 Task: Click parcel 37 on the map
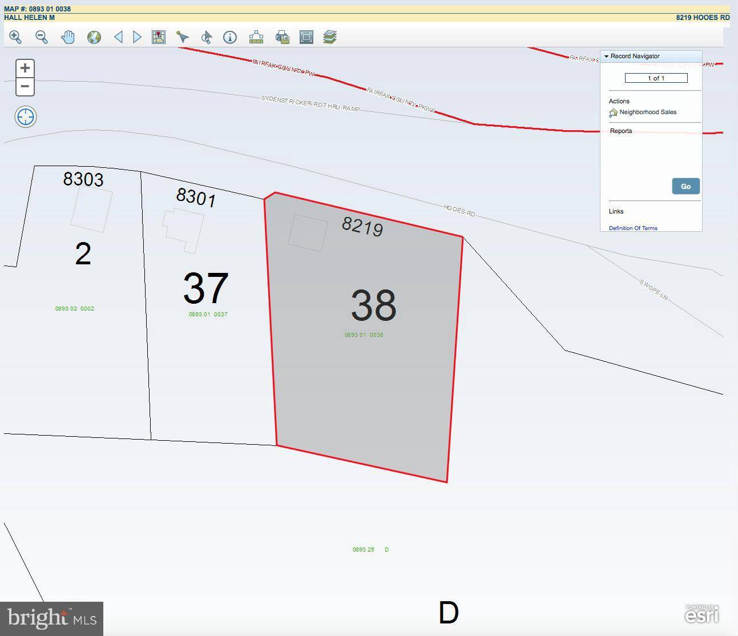click(x=206, y=288)
